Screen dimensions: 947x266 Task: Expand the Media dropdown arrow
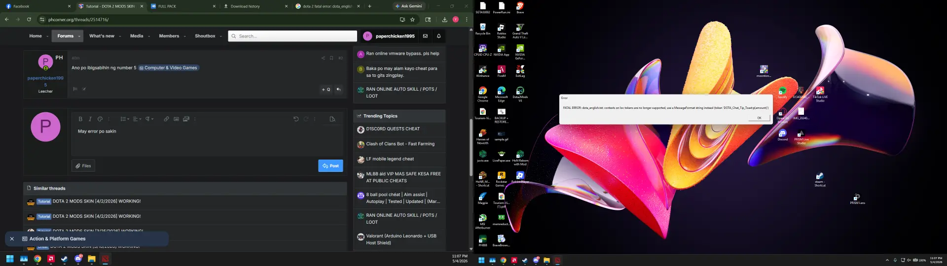[148, 36]
